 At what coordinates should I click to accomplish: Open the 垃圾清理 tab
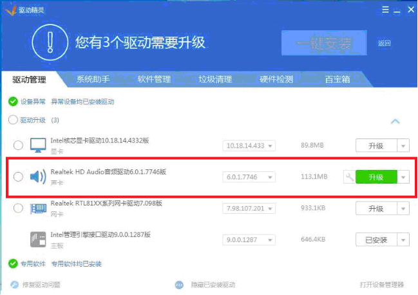point(215,79)
